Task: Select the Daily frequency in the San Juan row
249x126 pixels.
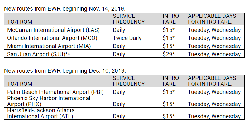Action: 119,54
